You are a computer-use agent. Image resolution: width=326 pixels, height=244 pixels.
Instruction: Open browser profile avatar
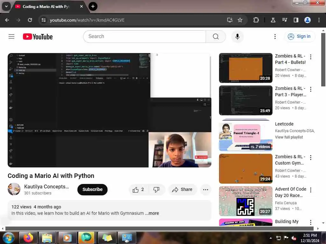(x=308, y=20)
